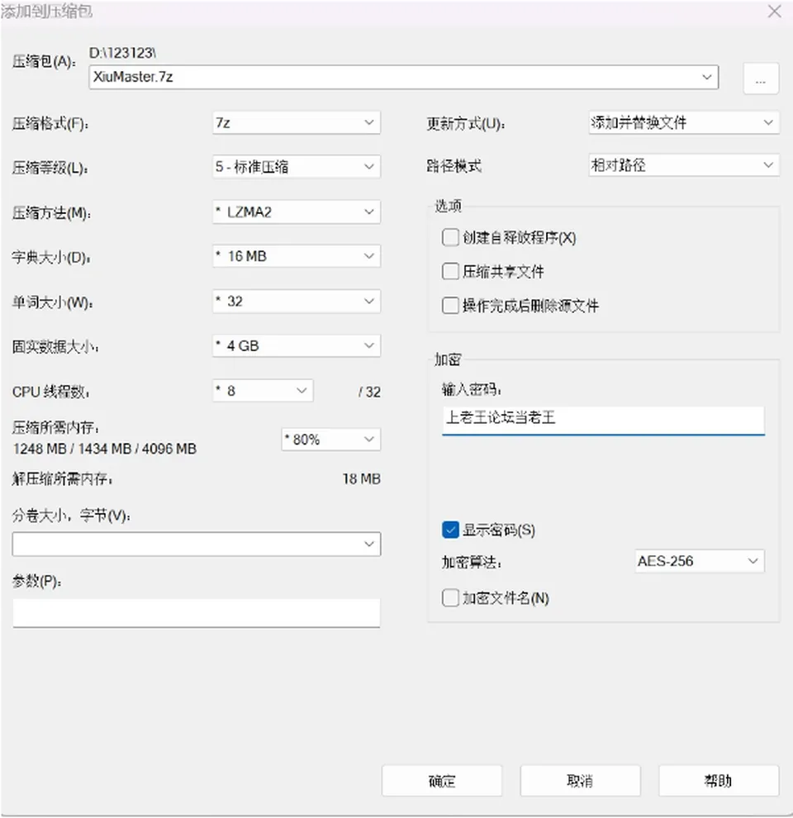Expand the 80% memory usage dropdown
Image resolution: width=793 pixels, height=818 pixels.
click(330, 440)
